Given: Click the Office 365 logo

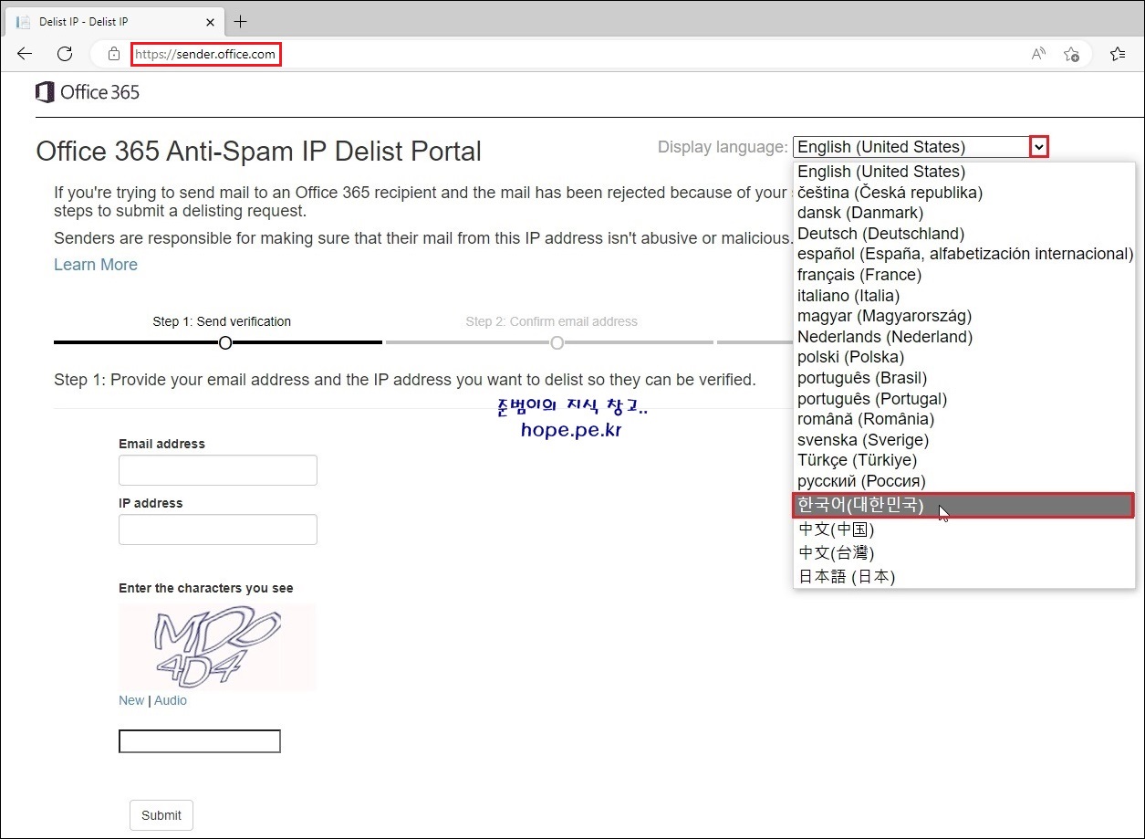Looking at the screenshot, I should [88, 92].
